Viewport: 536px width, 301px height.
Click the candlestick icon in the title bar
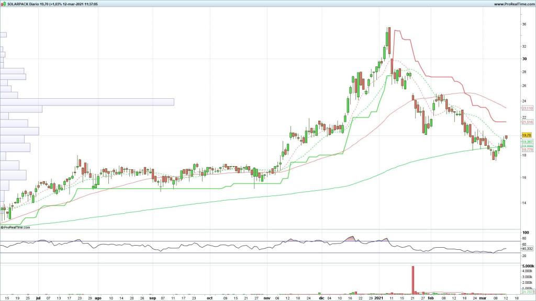(x=3, y=4)
